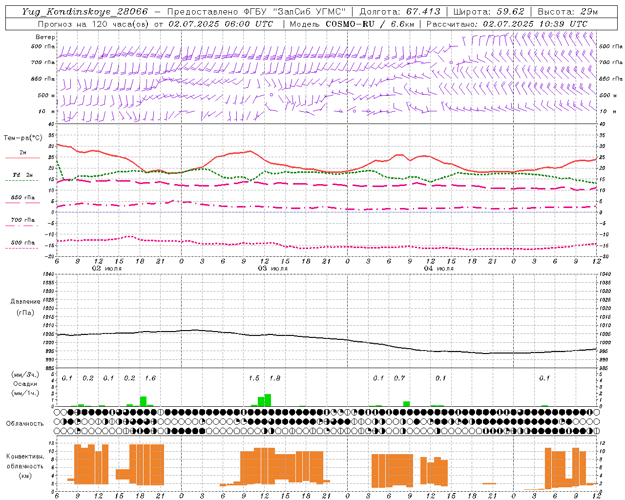Image resolution: width=625 pixels, height=500 pixels.
Task: Click the pink dotted 500 гПа temperature legend line
Action: pos(21,248)
